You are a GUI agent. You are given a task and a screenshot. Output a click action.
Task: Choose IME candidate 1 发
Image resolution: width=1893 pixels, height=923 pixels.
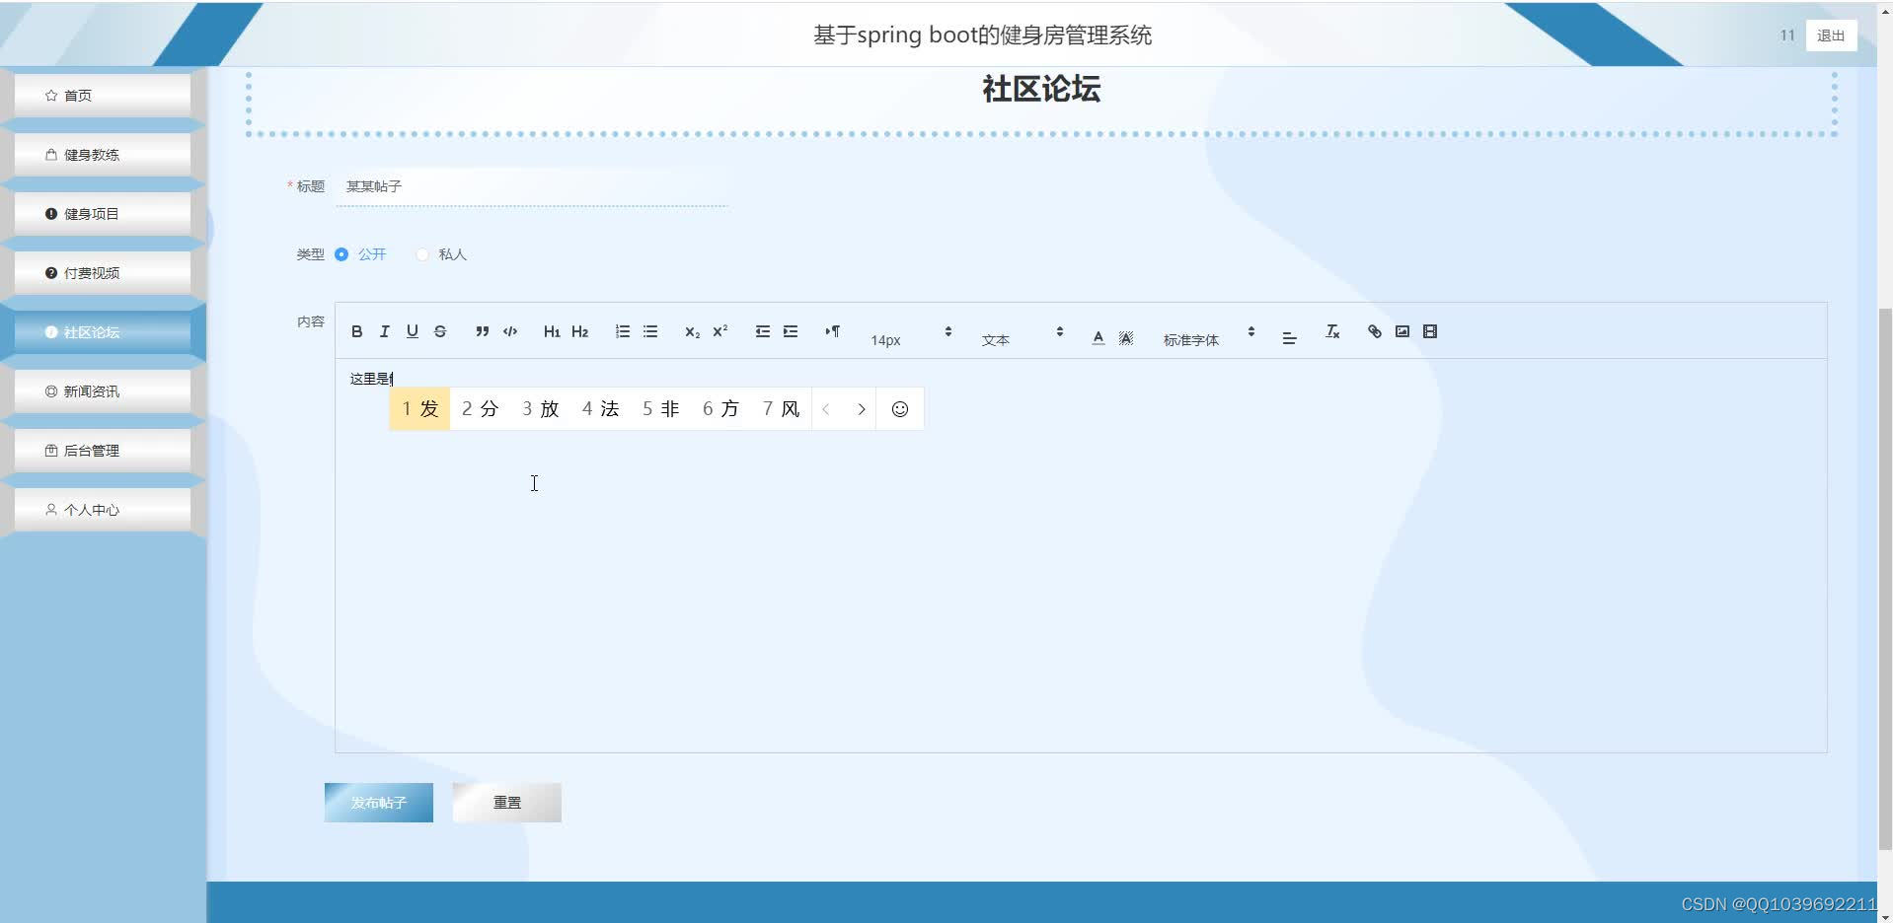pyautogui.click(x=419, y=409)
